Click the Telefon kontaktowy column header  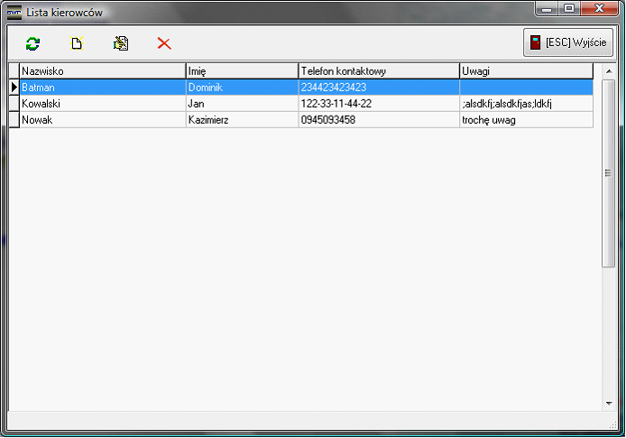pyautogui.click(x=378, y=70)
